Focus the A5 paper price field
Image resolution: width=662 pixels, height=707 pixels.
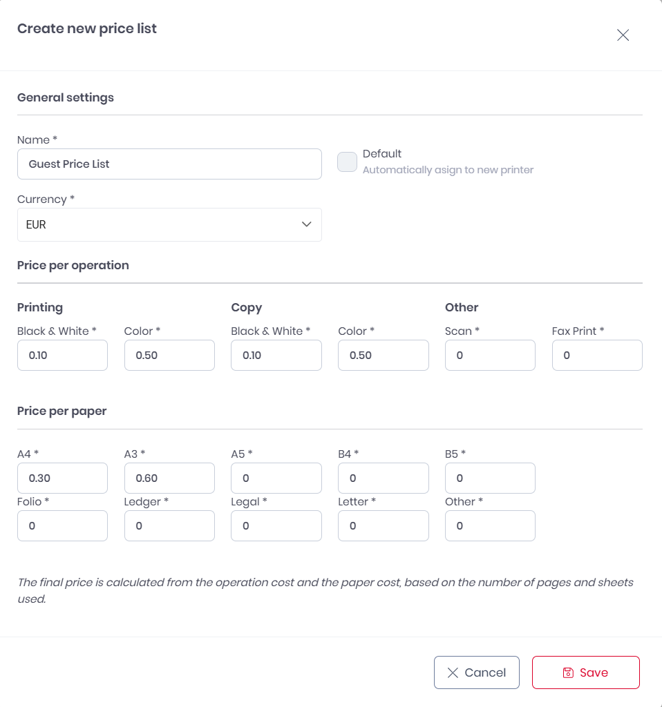pyautogui.click(x=276, y=478)
